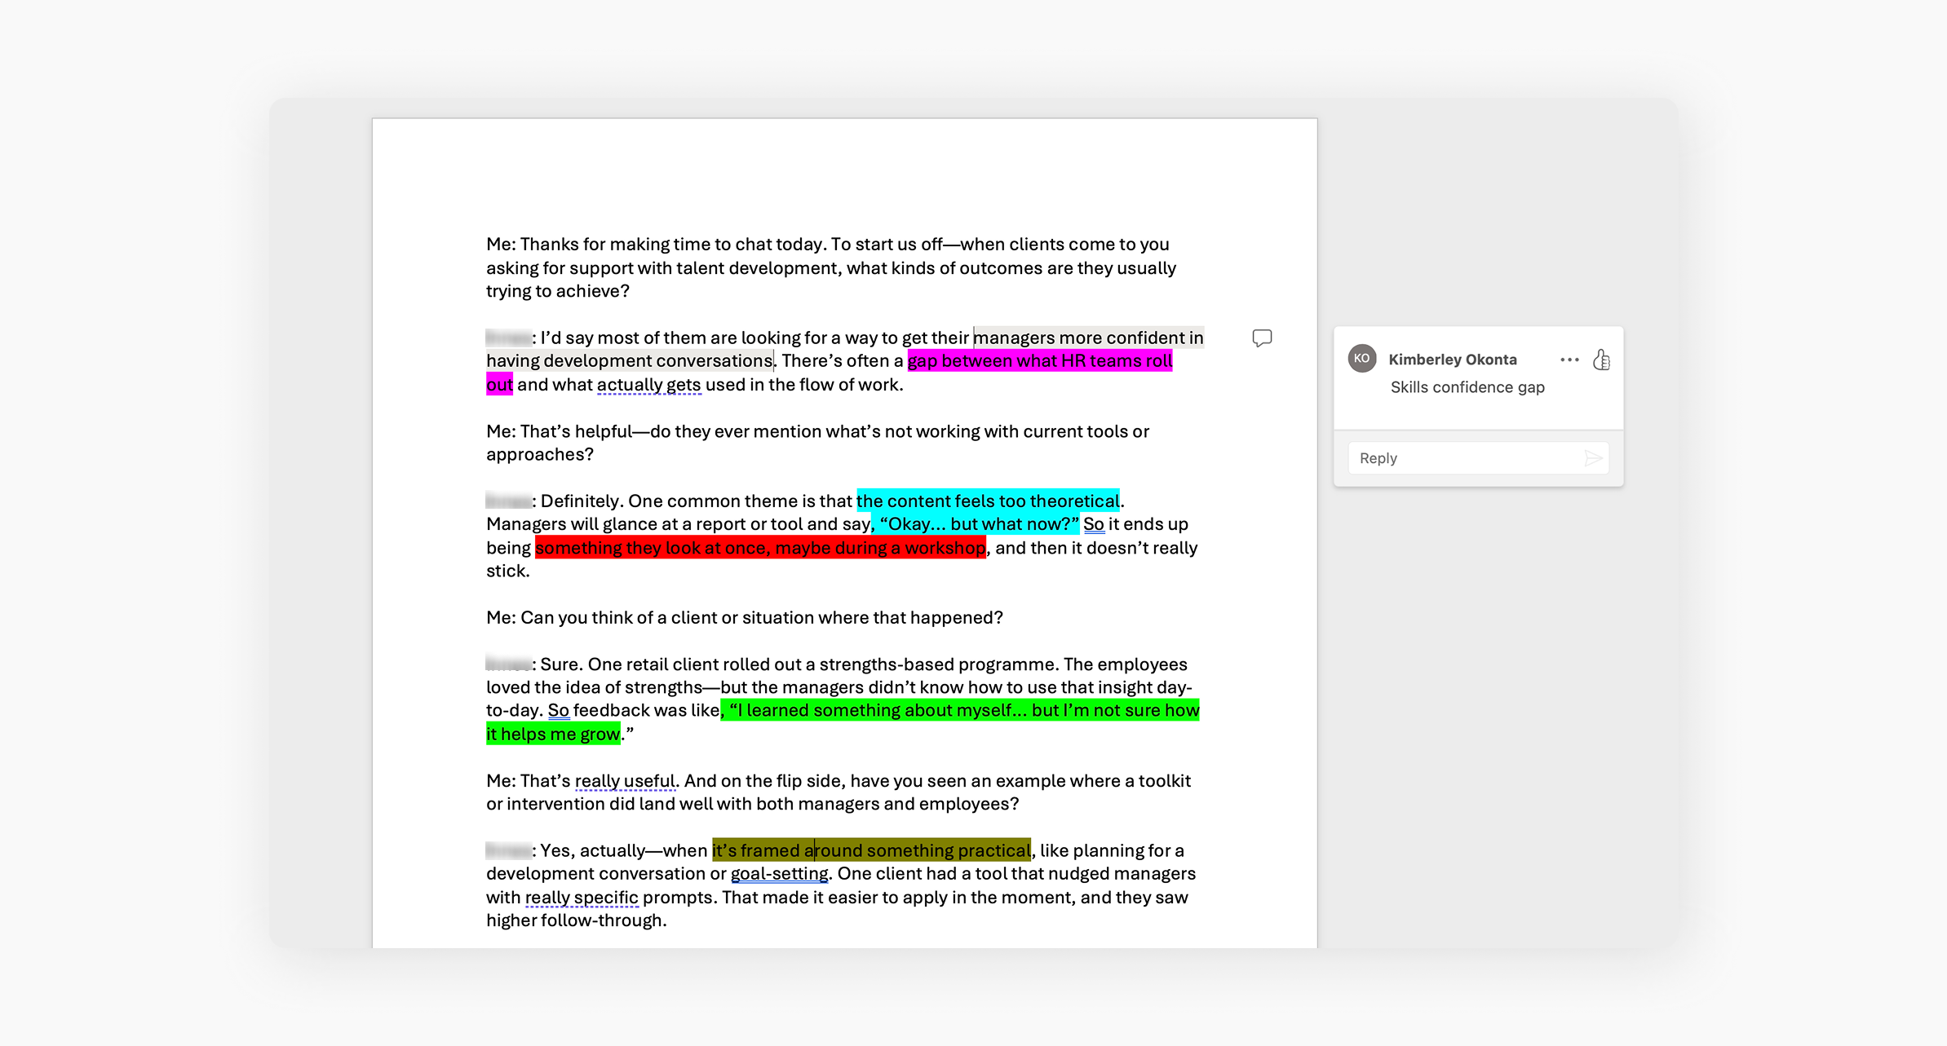Click the commented text "having development conversations"
Image resolution: width=1947 pixels, height=1046 pixels.
coord(629,361)
